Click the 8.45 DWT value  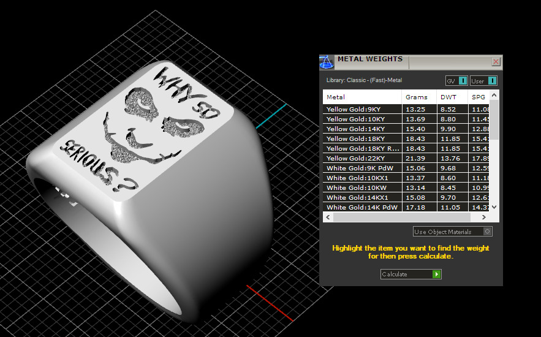(x=448, y=188)
